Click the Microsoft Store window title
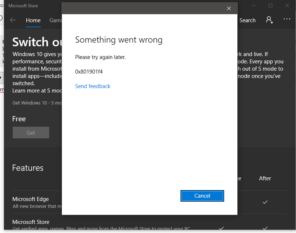The height and width of the screenshot is (233, 296). coord(23,6)
